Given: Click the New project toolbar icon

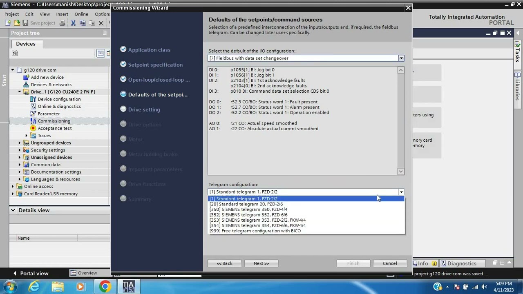Looking at the screenshot, I should pos(9,23).
